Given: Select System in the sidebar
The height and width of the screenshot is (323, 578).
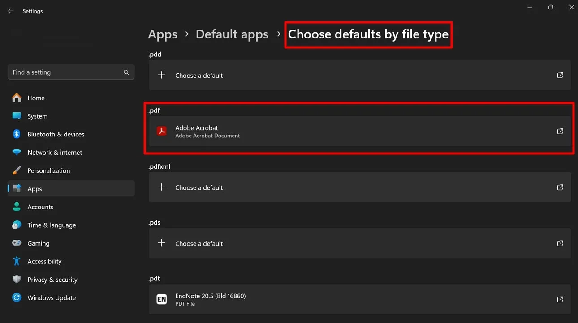Looking at the screenshot, I should (38, 116).
